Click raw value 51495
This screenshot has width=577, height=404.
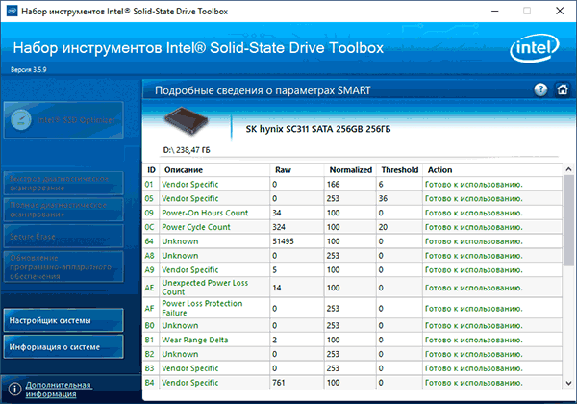point(283,241)
